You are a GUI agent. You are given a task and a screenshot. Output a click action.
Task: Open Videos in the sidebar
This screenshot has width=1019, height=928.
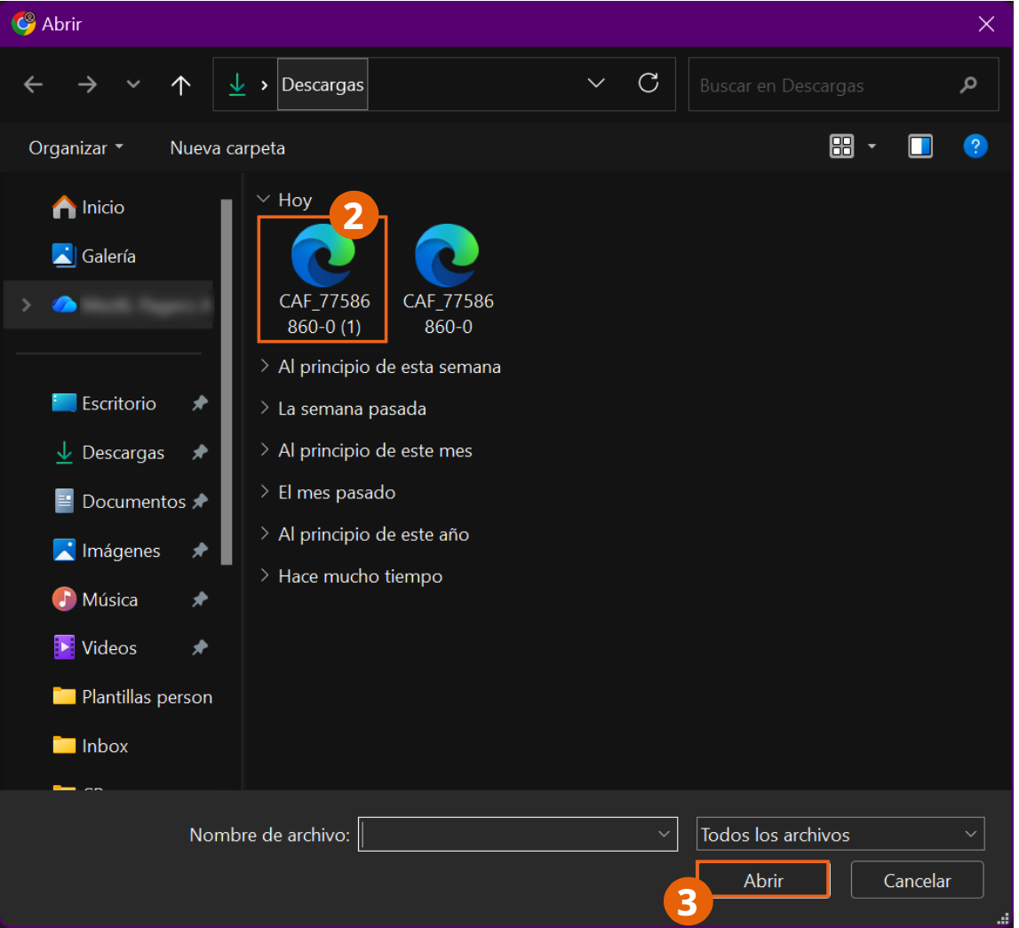click(x=95, y=647)
